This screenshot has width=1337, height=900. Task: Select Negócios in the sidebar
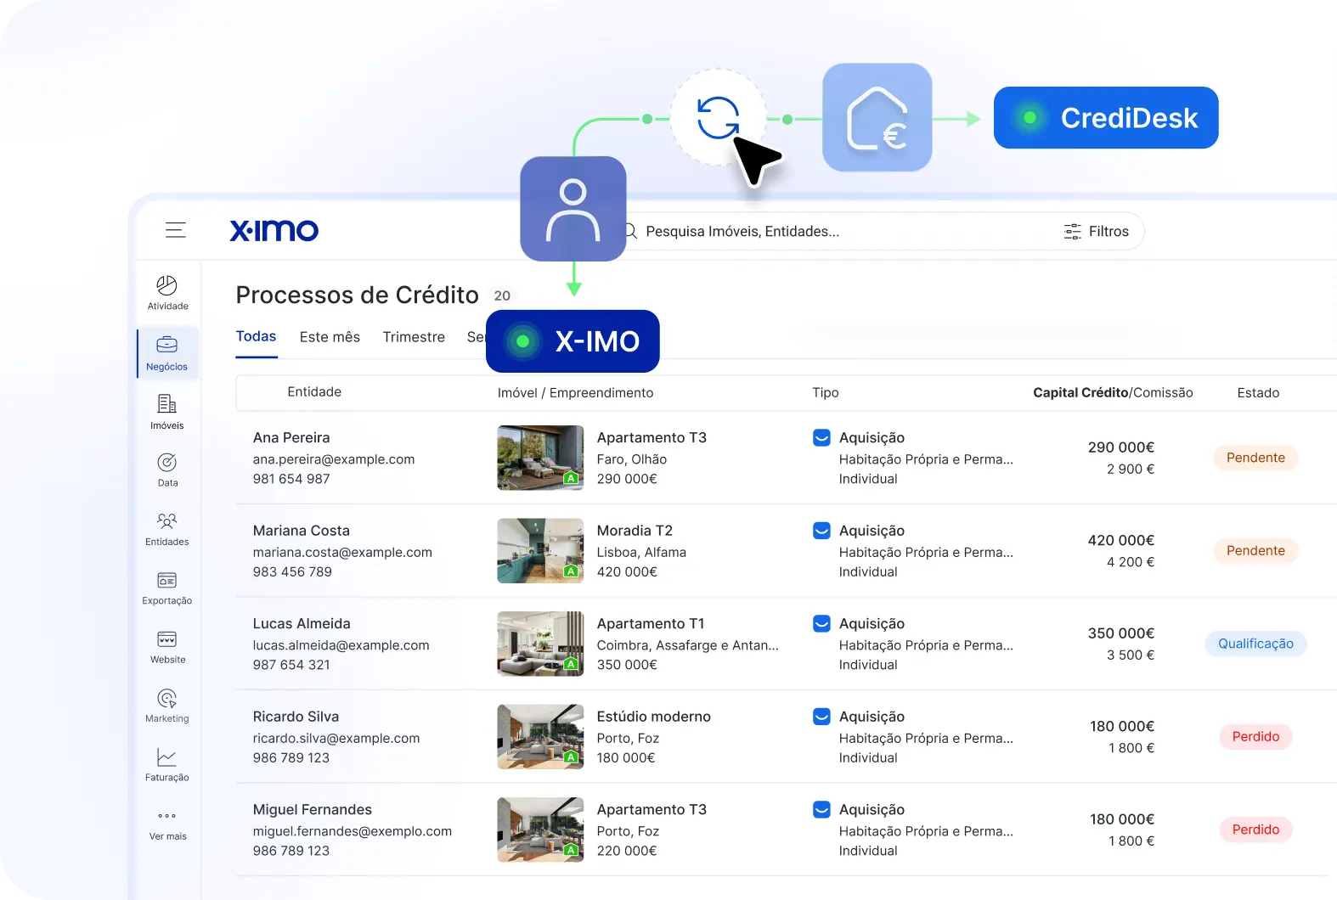(x=167, y=353)
